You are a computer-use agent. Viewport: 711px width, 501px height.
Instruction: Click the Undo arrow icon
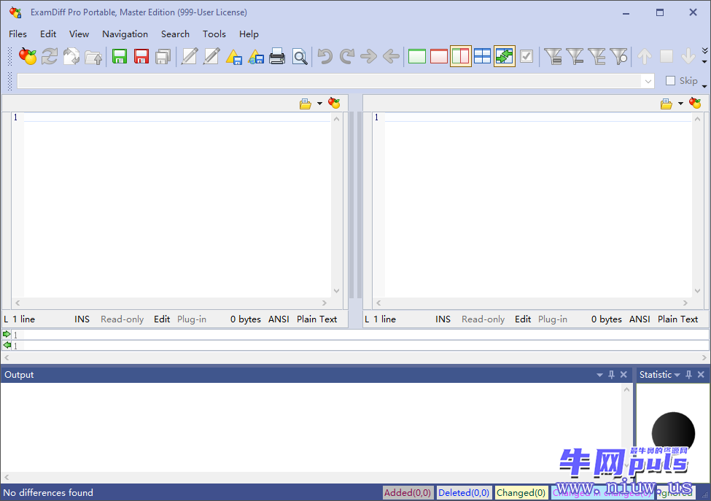pyautogui.click(x=325, y=57)
